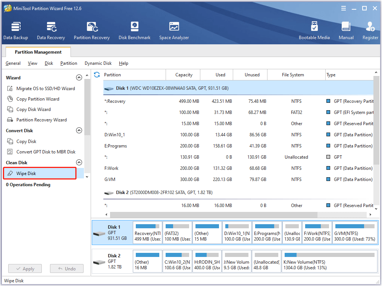382x286 pixels.
Task: Click the Copy Disk Wizard icon
Action: pos(10,109)
